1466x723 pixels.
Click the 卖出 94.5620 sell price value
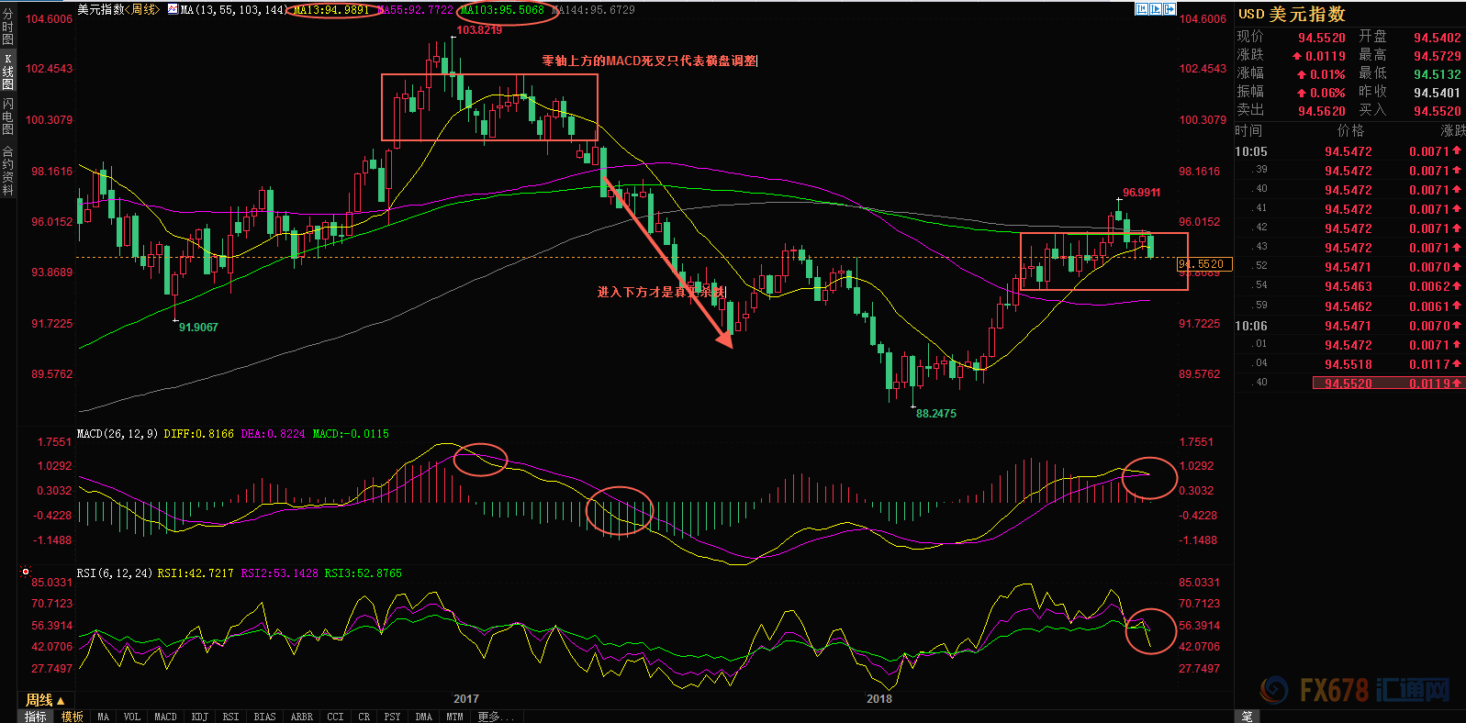(x=1322, y=111)
